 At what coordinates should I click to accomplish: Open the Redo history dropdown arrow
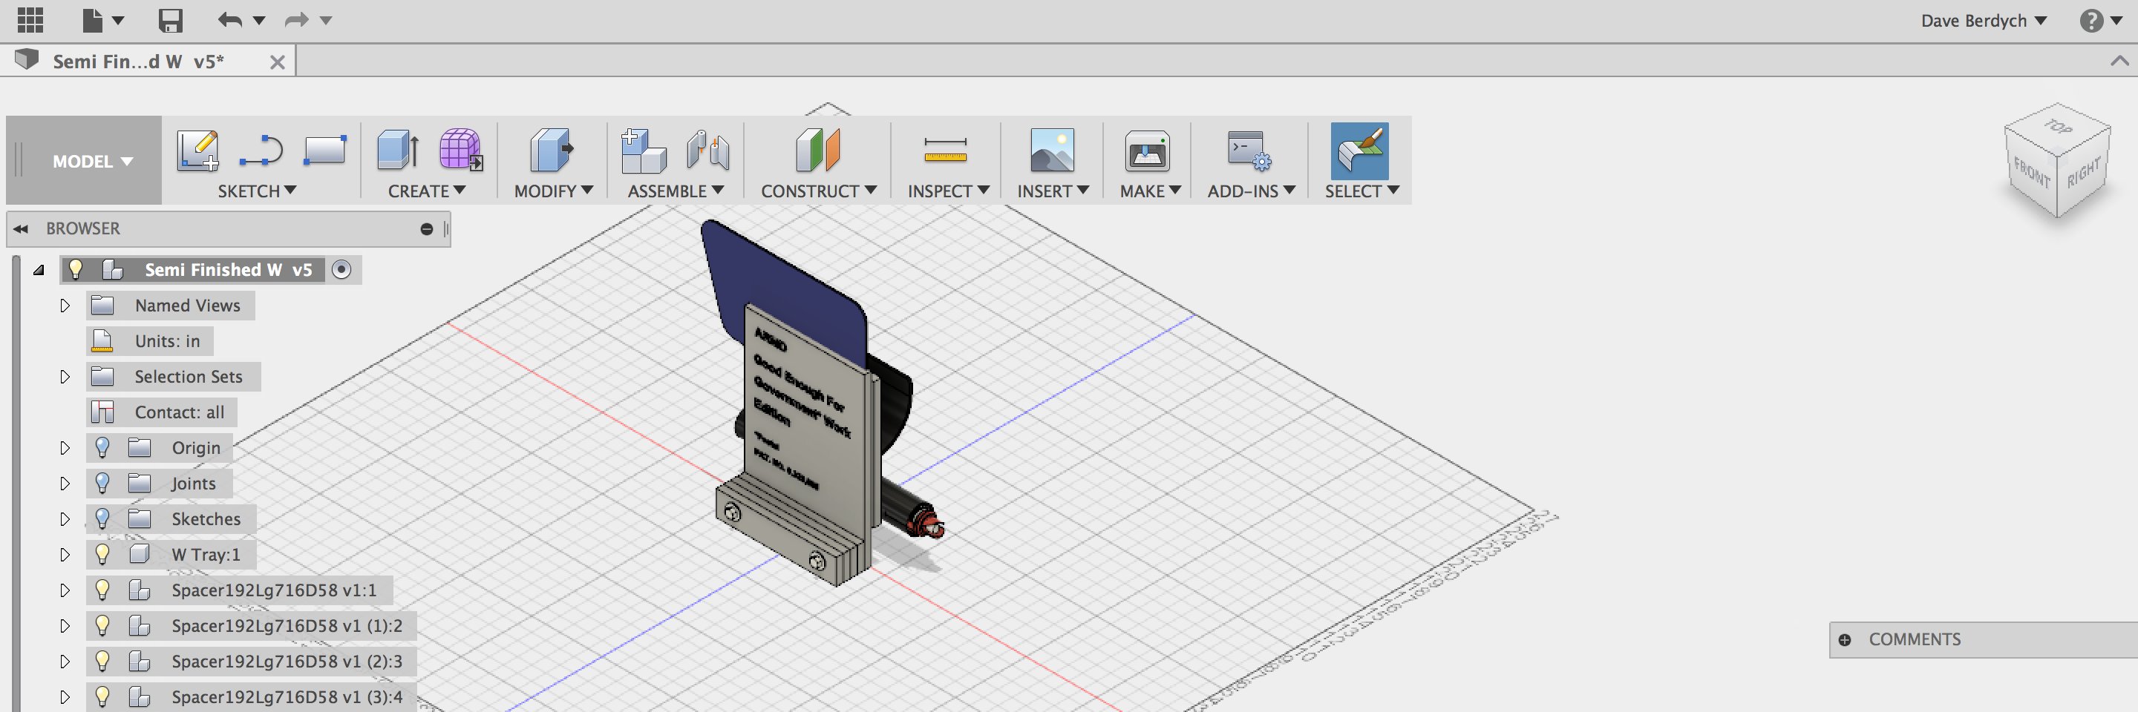[326, 21]
